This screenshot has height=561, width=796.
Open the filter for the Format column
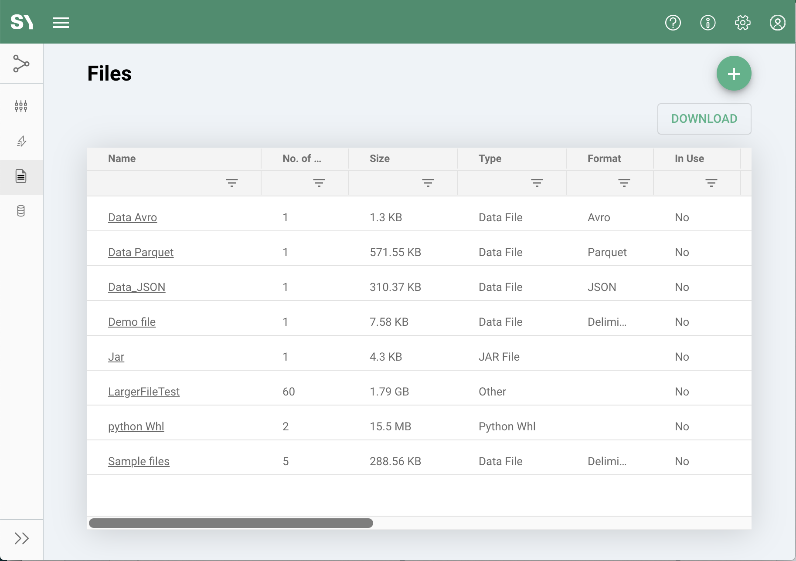click(624, 183)
